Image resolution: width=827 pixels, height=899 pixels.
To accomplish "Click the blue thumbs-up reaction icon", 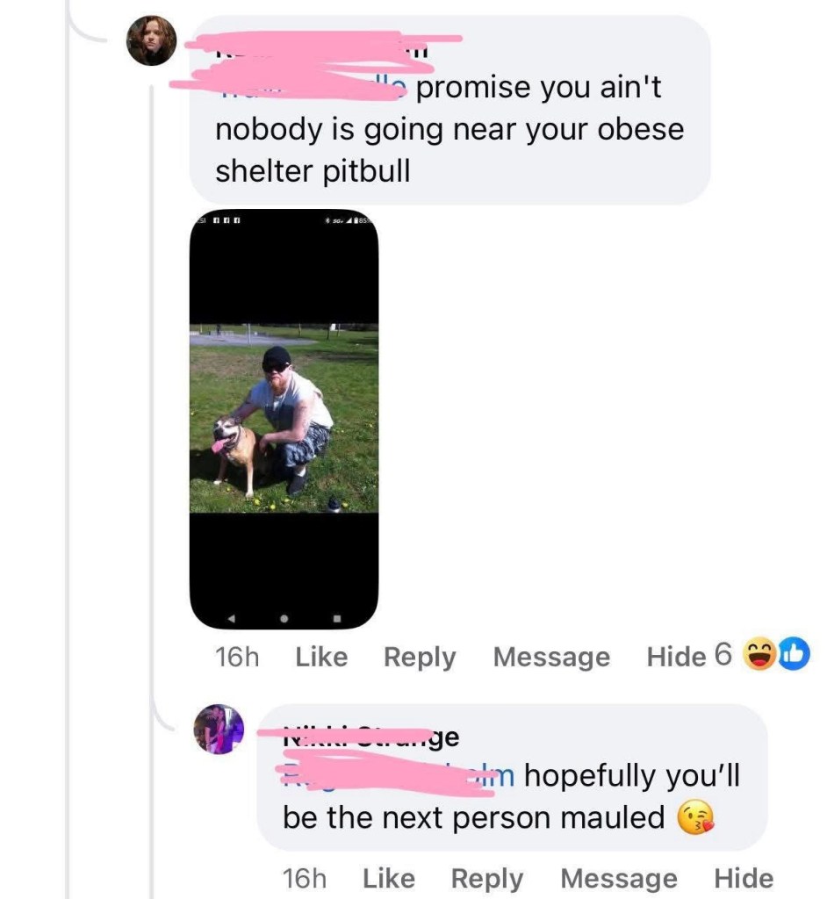I will pyautogui.click(x=794, y=654).
